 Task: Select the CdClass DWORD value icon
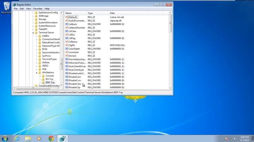pyautogui.click(x=66, y=31)
